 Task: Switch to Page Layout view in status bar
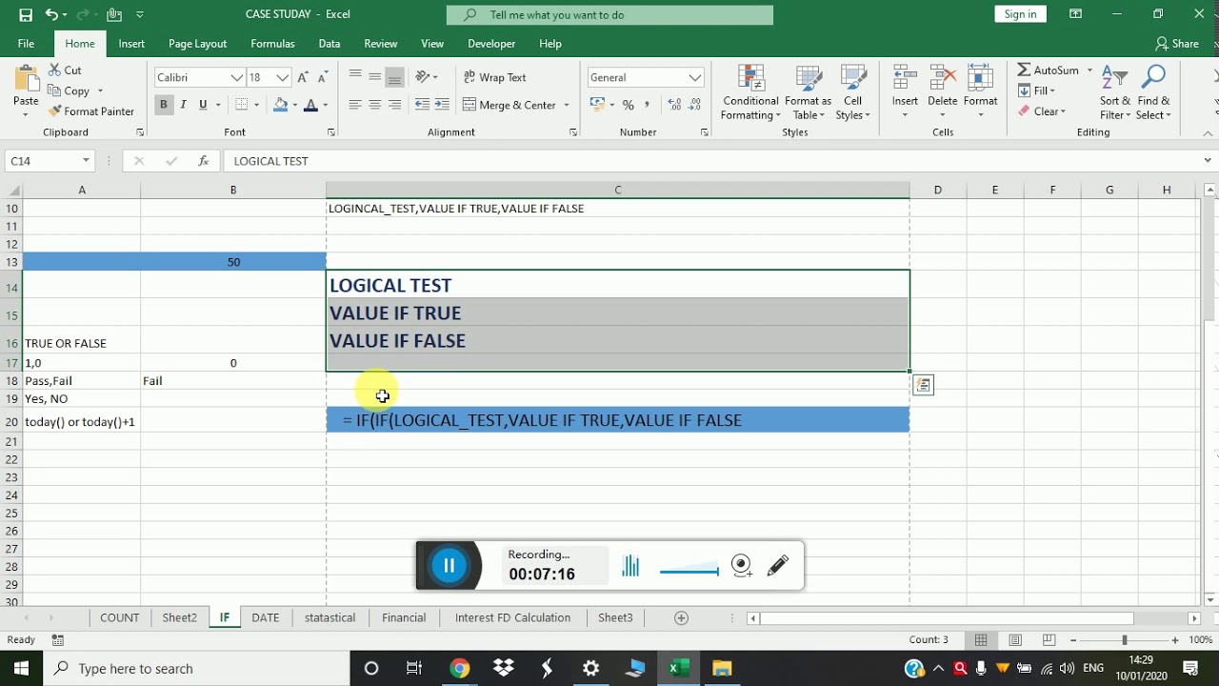1015,640
